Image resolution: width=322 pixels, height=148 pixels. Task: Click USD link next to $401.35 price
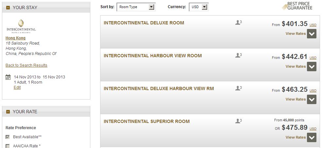coord(313,25)
